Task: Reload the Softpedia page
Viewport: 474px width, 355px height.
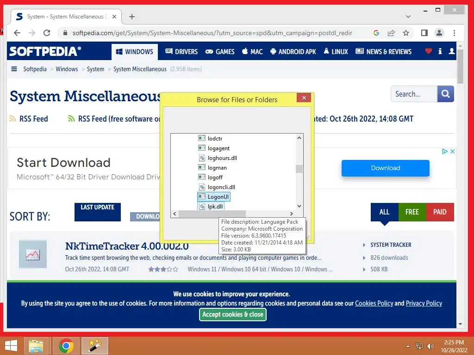Action: coord(47,33)
